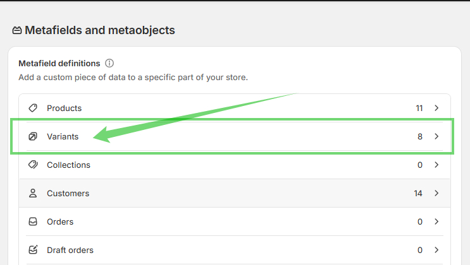Open the Customers metafield definitions
This screenshot has height=265, width=470.
tap(68, 193)
